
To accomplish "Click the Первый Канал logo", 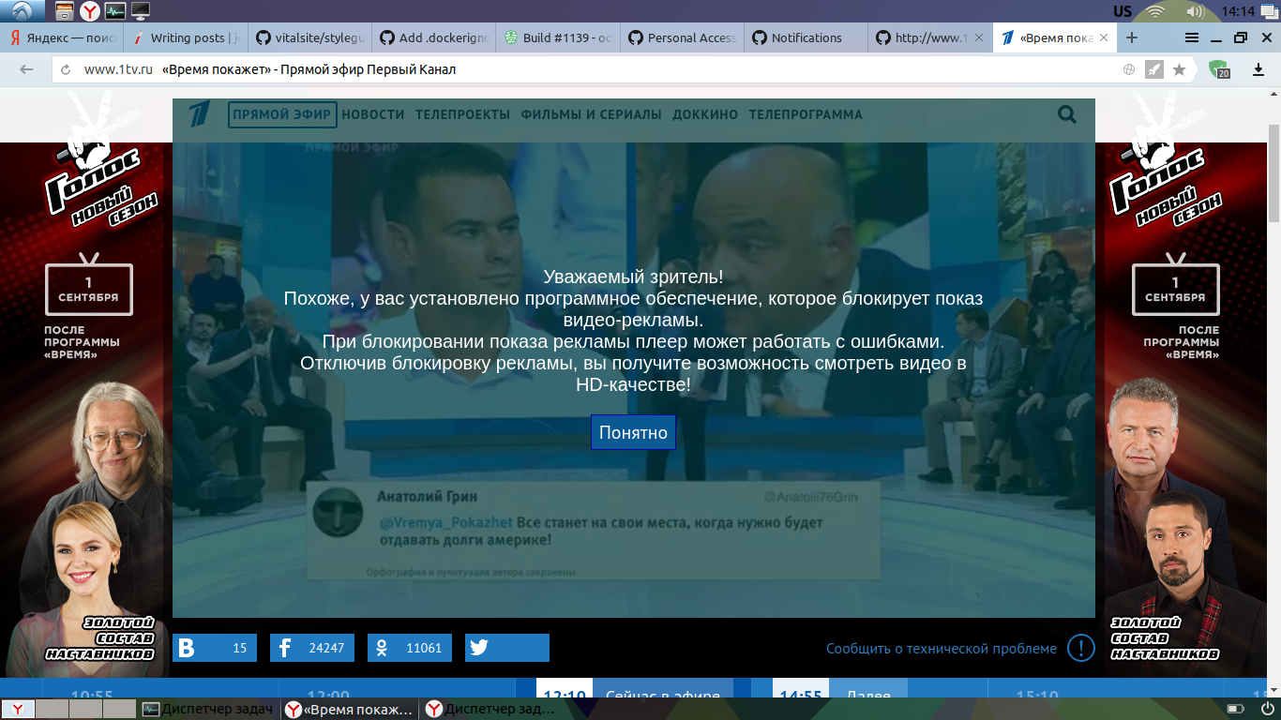I will point(199,114).
